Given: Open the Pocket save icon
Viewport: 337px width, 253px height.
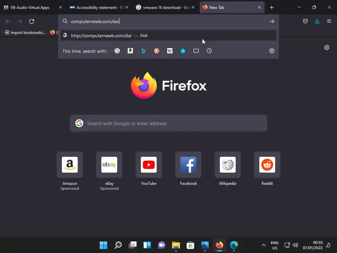Looking at the screenshot, I should [x=305, y=21].
